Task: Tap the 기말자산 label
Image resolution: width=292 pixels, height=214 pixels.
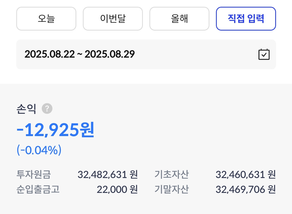Action: [171, 190]
